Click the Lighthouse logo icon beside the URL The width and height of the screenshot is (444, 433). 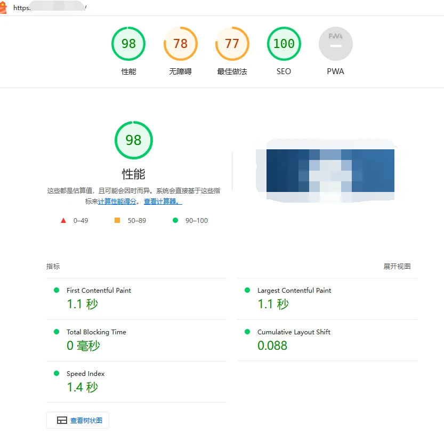4,7
